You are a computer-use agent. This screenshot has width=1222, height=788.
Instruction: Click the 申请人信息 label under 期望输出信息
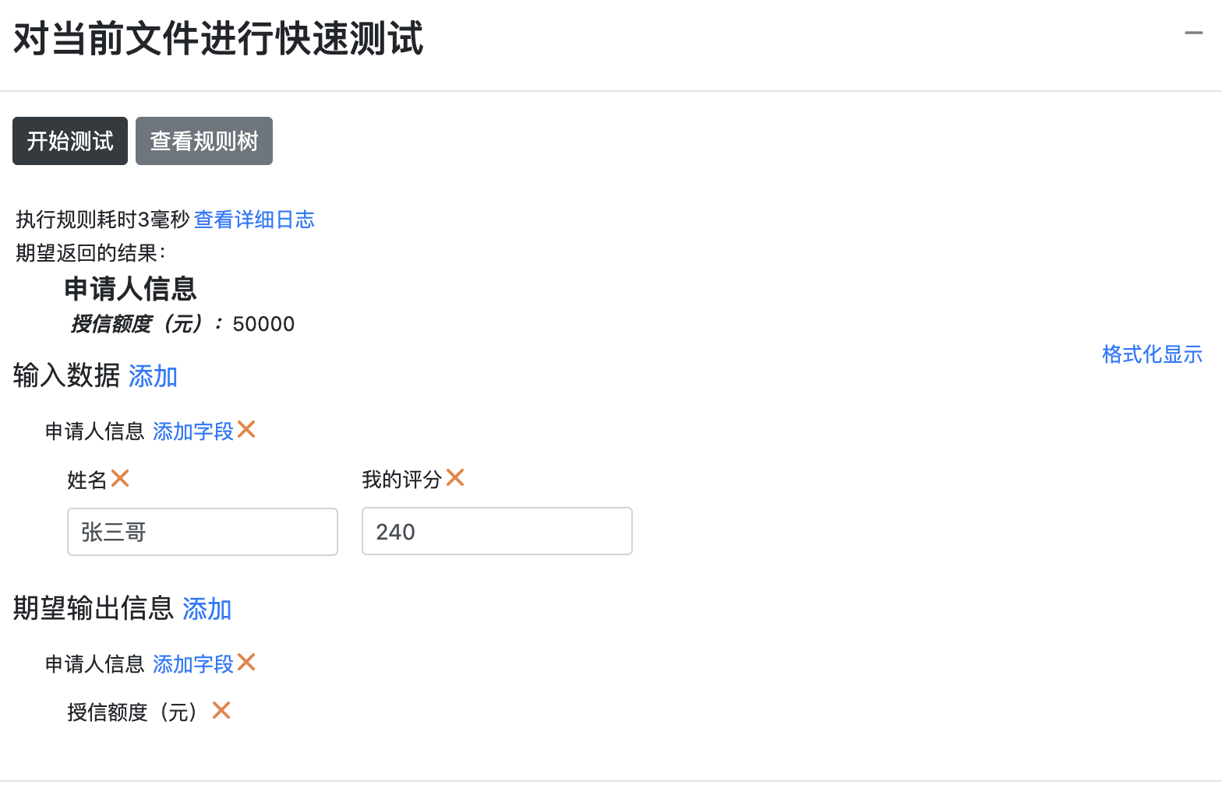point(95,664)
